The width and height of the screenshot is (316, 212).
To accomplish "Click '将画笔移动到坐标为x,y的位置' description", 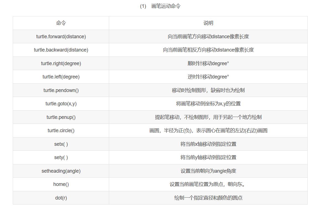I will 208,104.
